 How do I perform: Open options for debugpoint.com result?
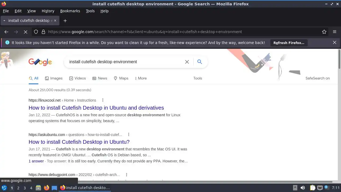tap(127, 175)
